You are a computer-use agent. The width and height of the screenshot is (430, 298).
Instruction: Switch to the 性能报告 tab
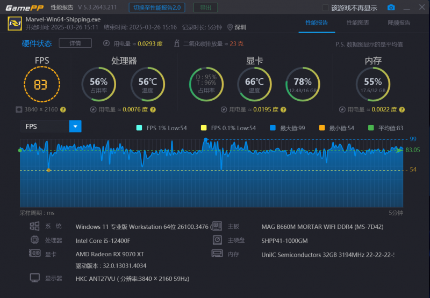pos(317,23)
